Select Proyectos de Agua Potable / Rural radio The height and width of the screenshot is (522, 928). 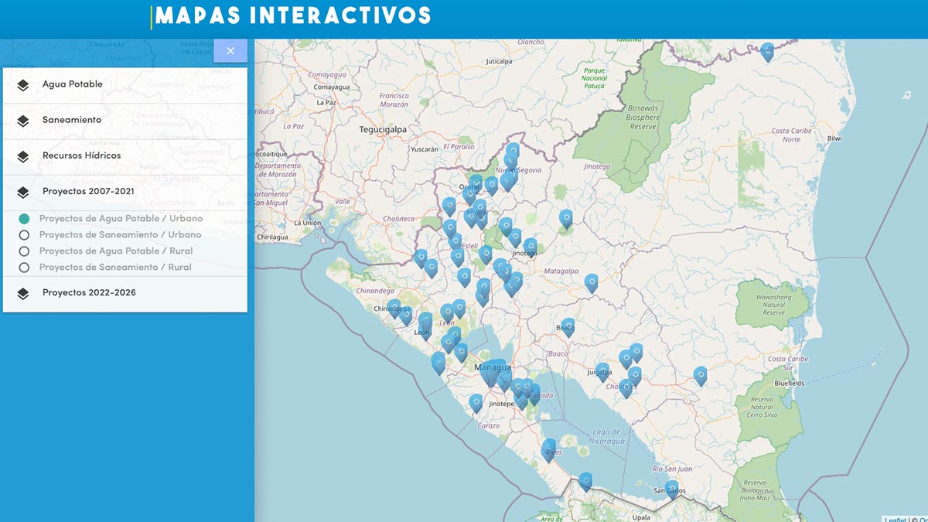coord(24,251)
